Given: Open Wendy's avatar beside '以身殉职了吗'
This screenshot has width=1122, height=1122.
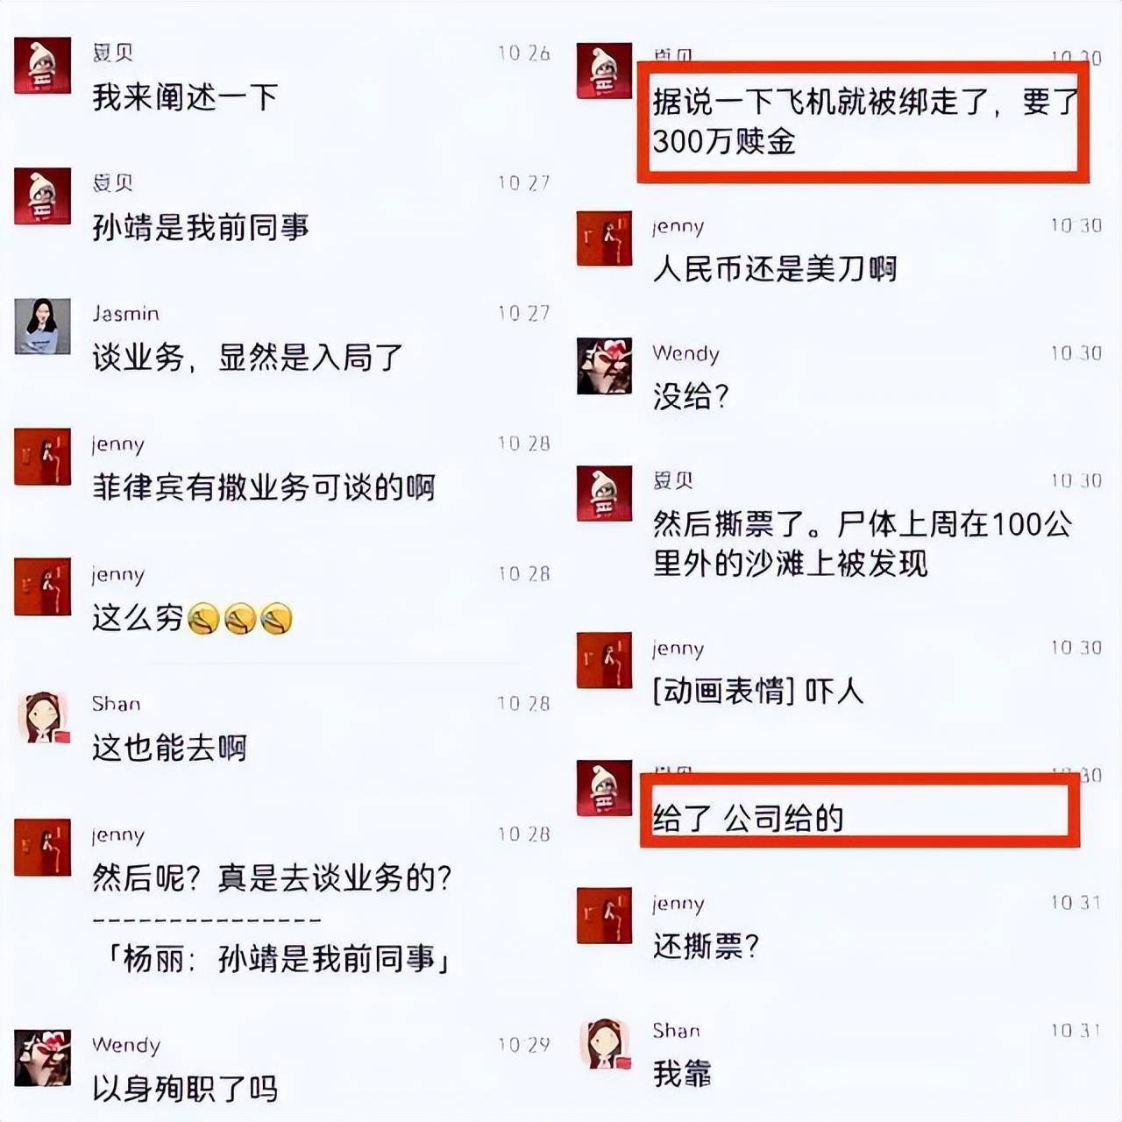Looking at the screenshot, I should 42,1058.
